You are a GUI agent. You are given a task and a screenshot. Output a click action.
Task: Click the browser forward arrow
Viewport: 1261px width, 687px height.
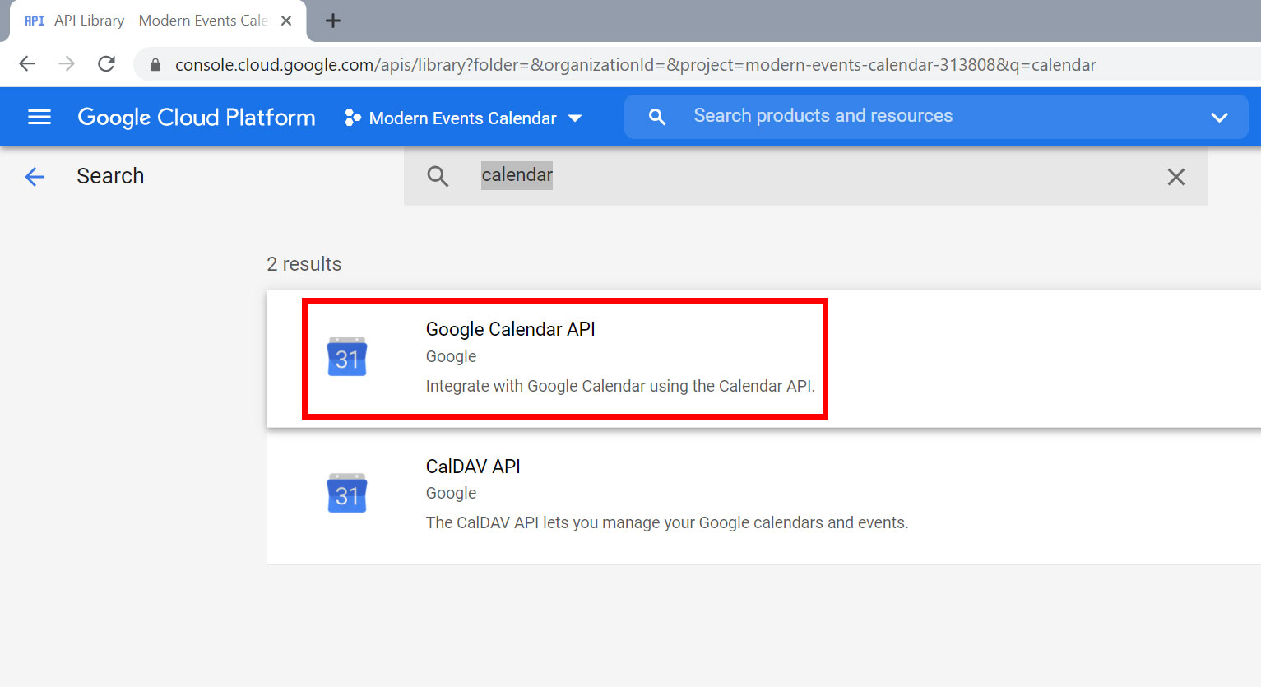(x=67, y=64)
